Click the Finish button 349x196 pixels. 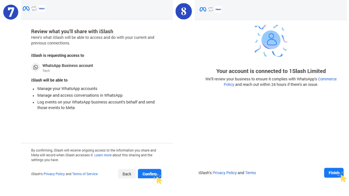(x=334, y=173)
